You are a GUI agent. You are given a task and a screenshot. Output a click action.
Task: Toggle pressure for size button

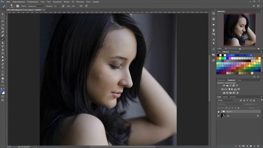pyautogui.click(x=86, y=6)
